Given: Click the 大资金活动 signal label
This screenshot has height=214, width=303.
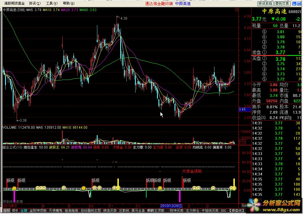Looking at the screenshot, I should [x=192, y=171].
